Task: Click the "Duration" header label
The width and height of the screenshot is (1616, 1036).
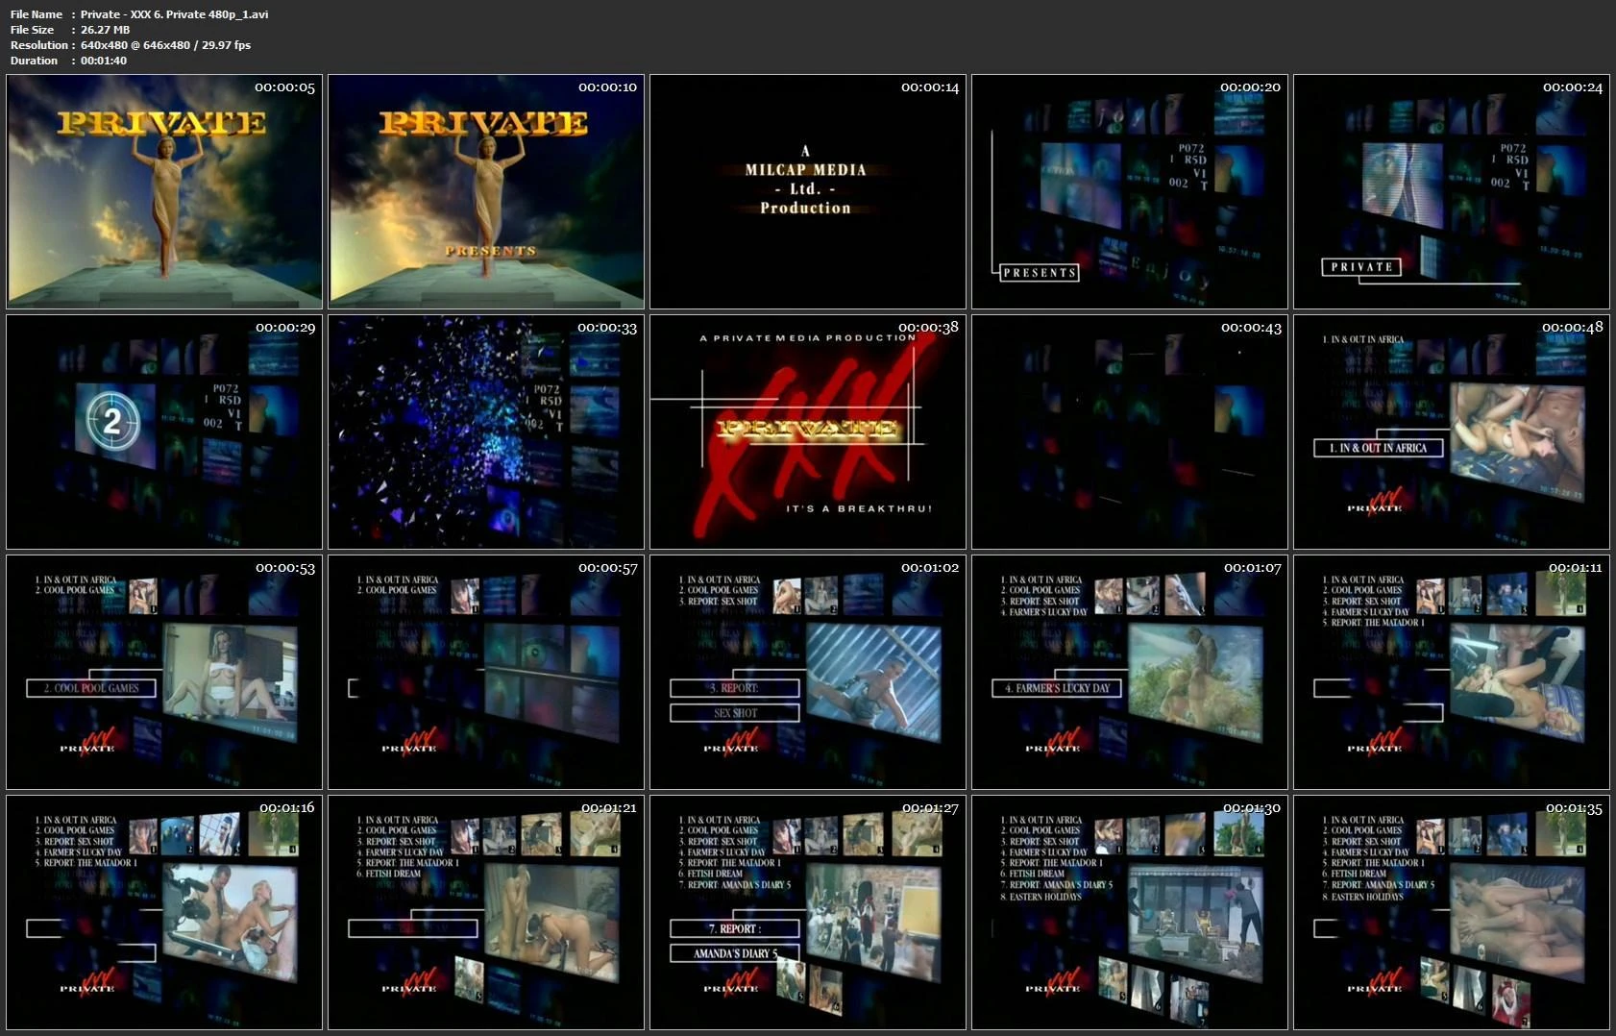Action: coord(35,61)
